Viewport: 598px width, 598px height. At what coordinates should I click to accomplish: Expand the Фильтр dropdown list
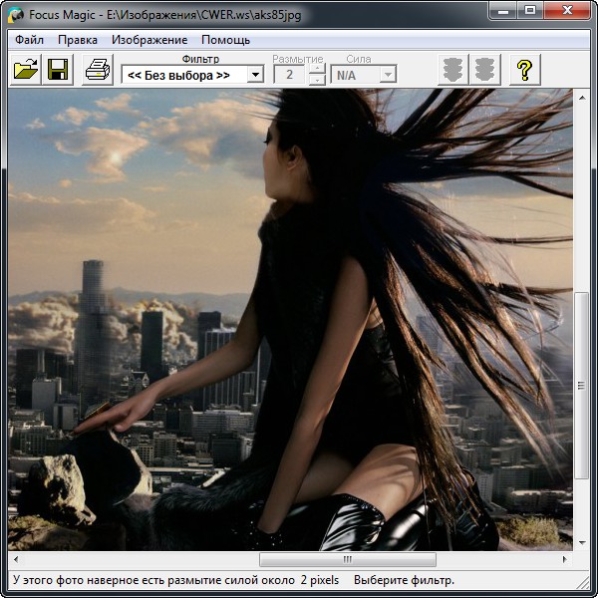255,75
